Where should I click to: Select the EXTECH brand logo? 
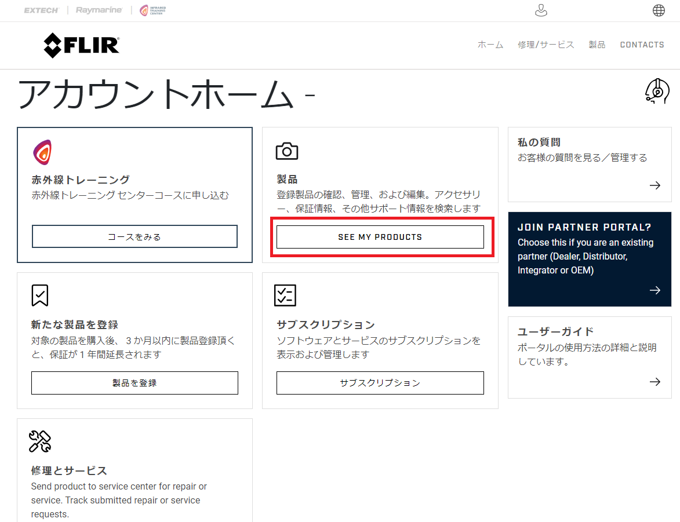(x=41, y=10)
